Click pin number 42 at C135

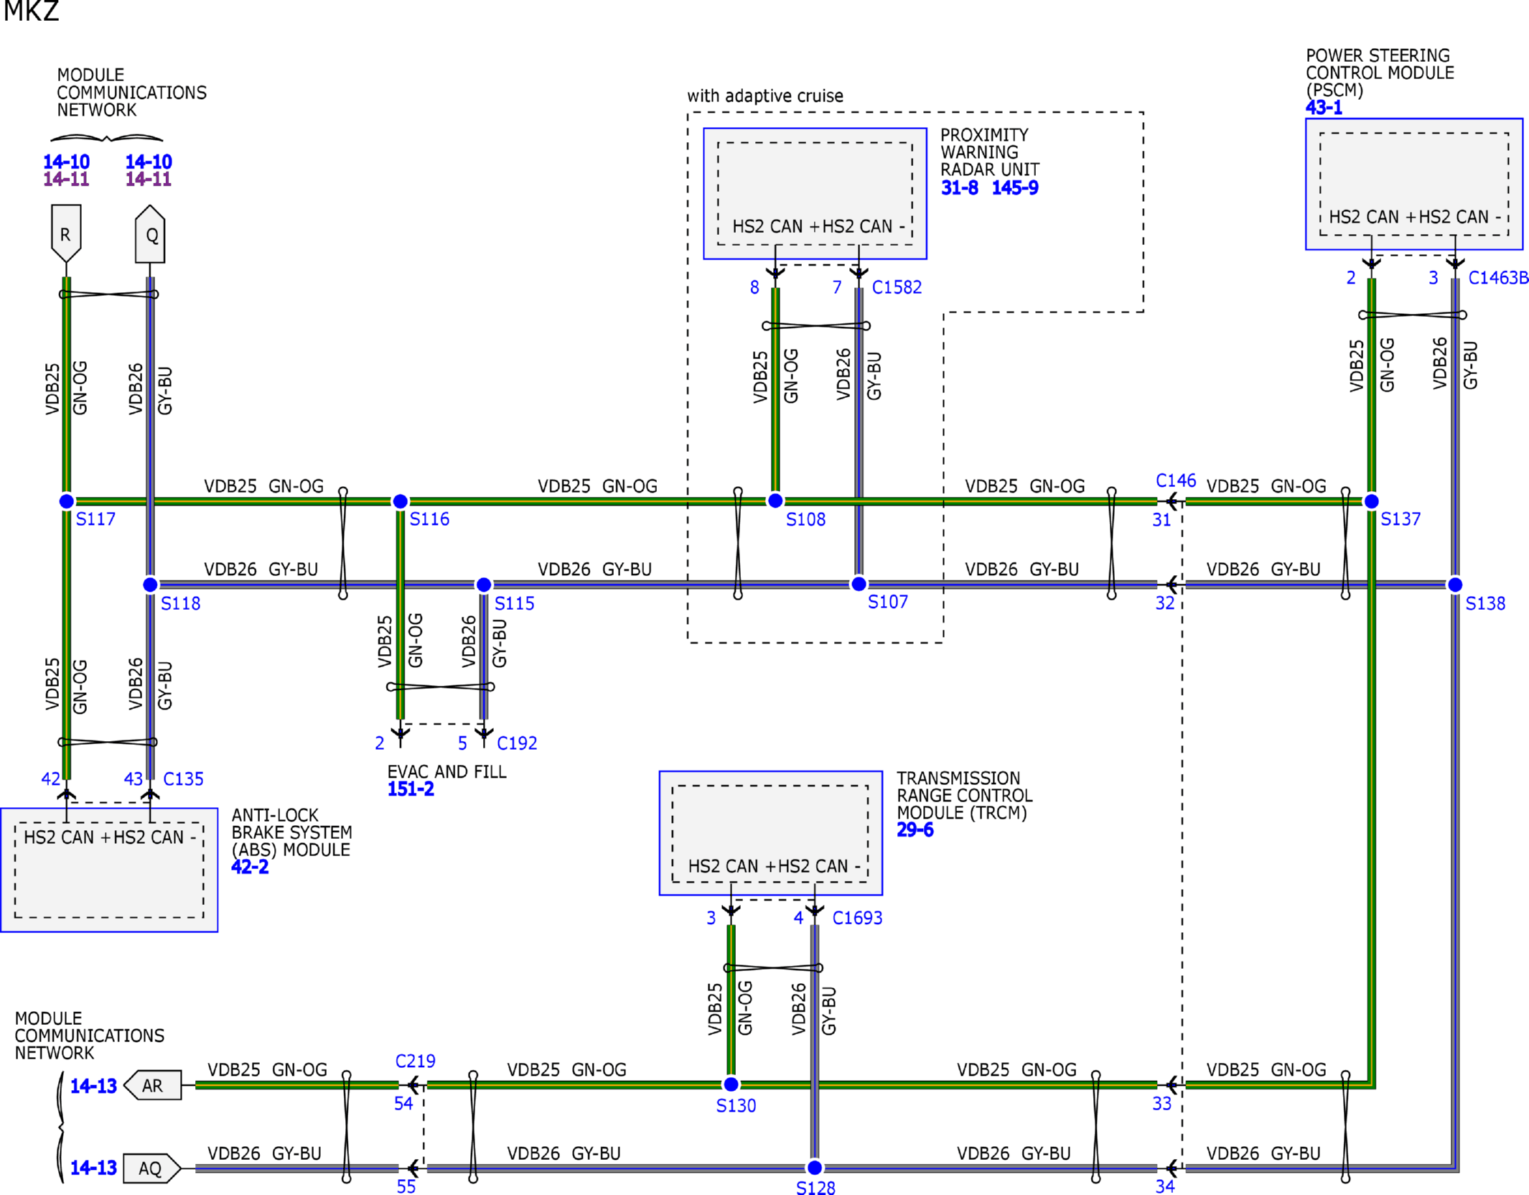coord(51,779)
